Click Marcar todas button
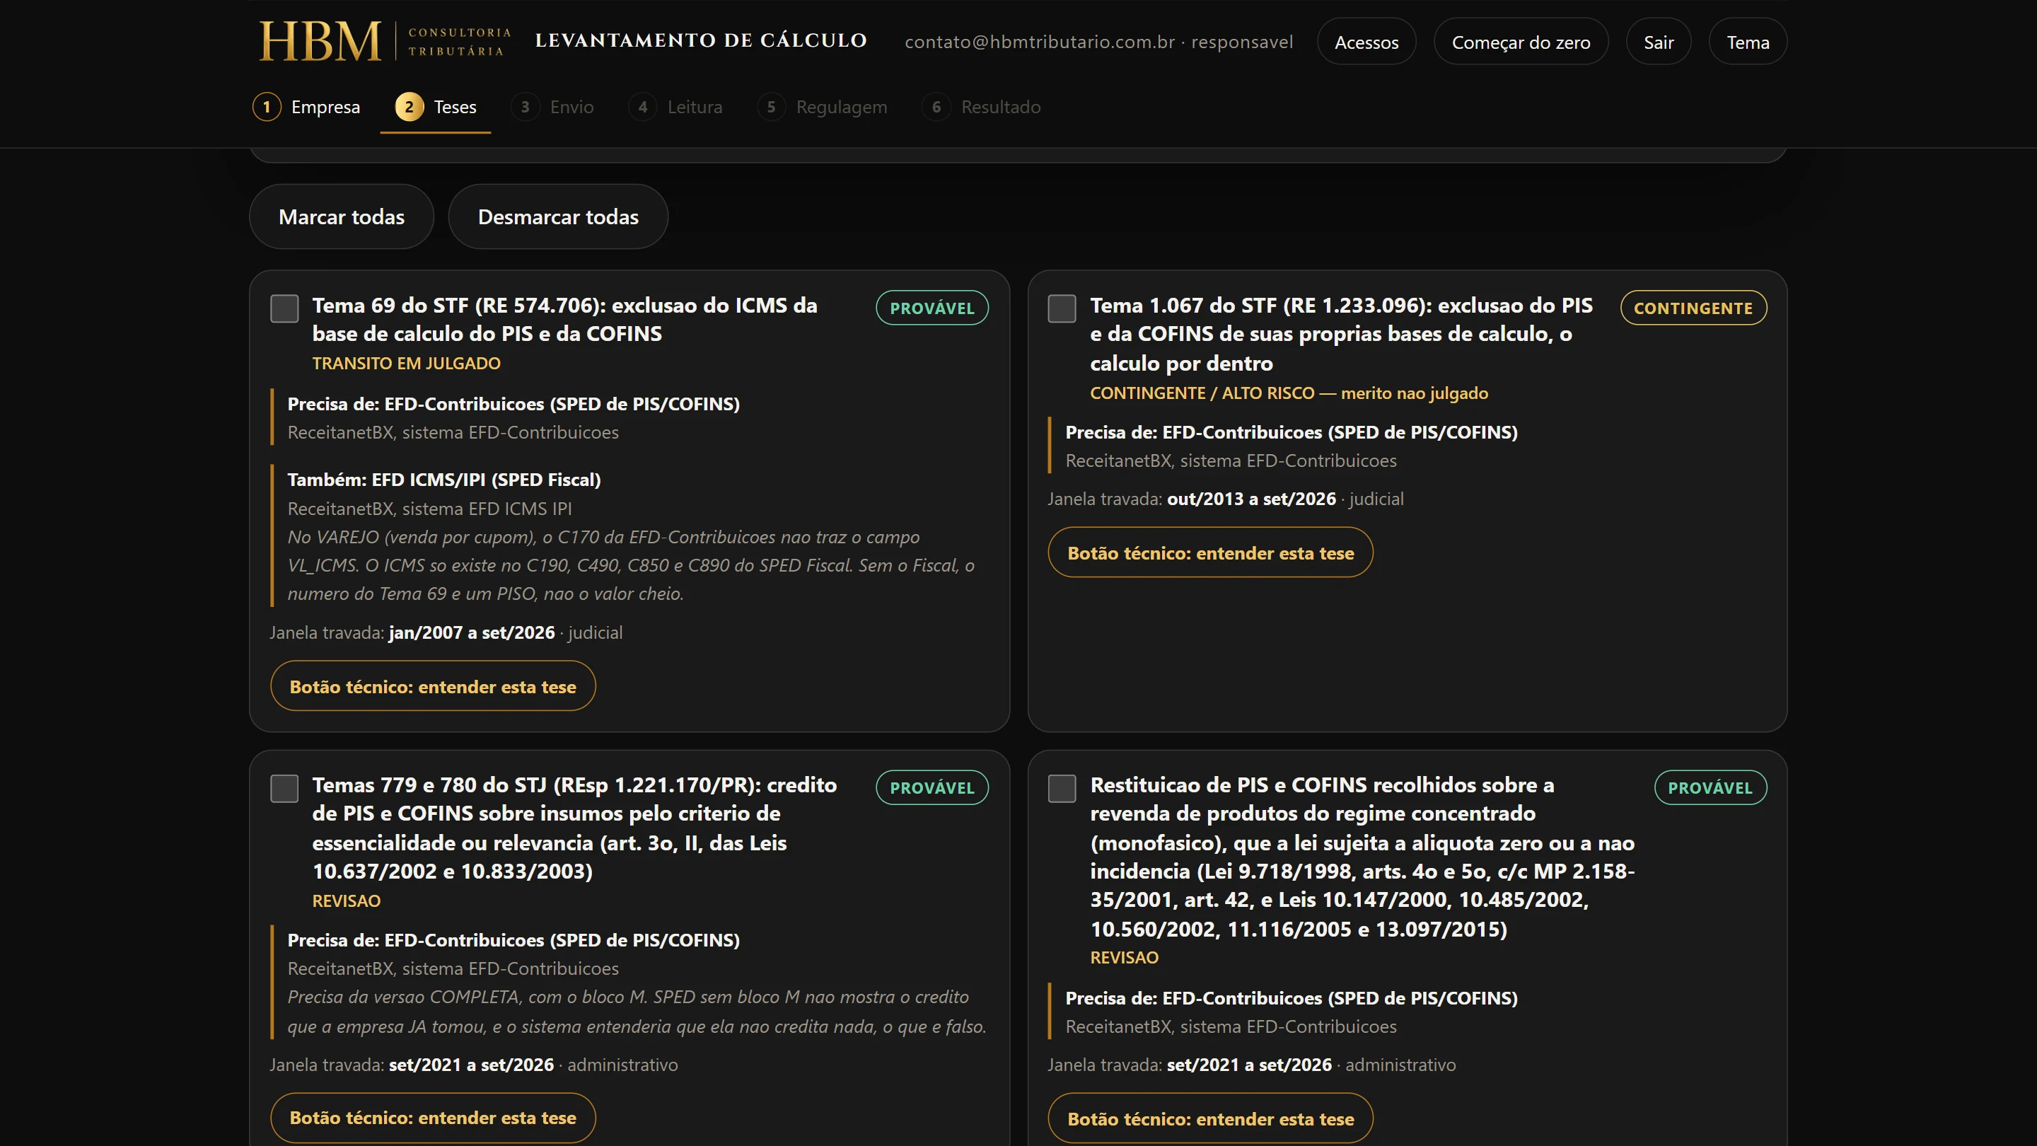The width and height of the screenshot is (2037, 1146). pyautogui.click(x=342, y=216)
